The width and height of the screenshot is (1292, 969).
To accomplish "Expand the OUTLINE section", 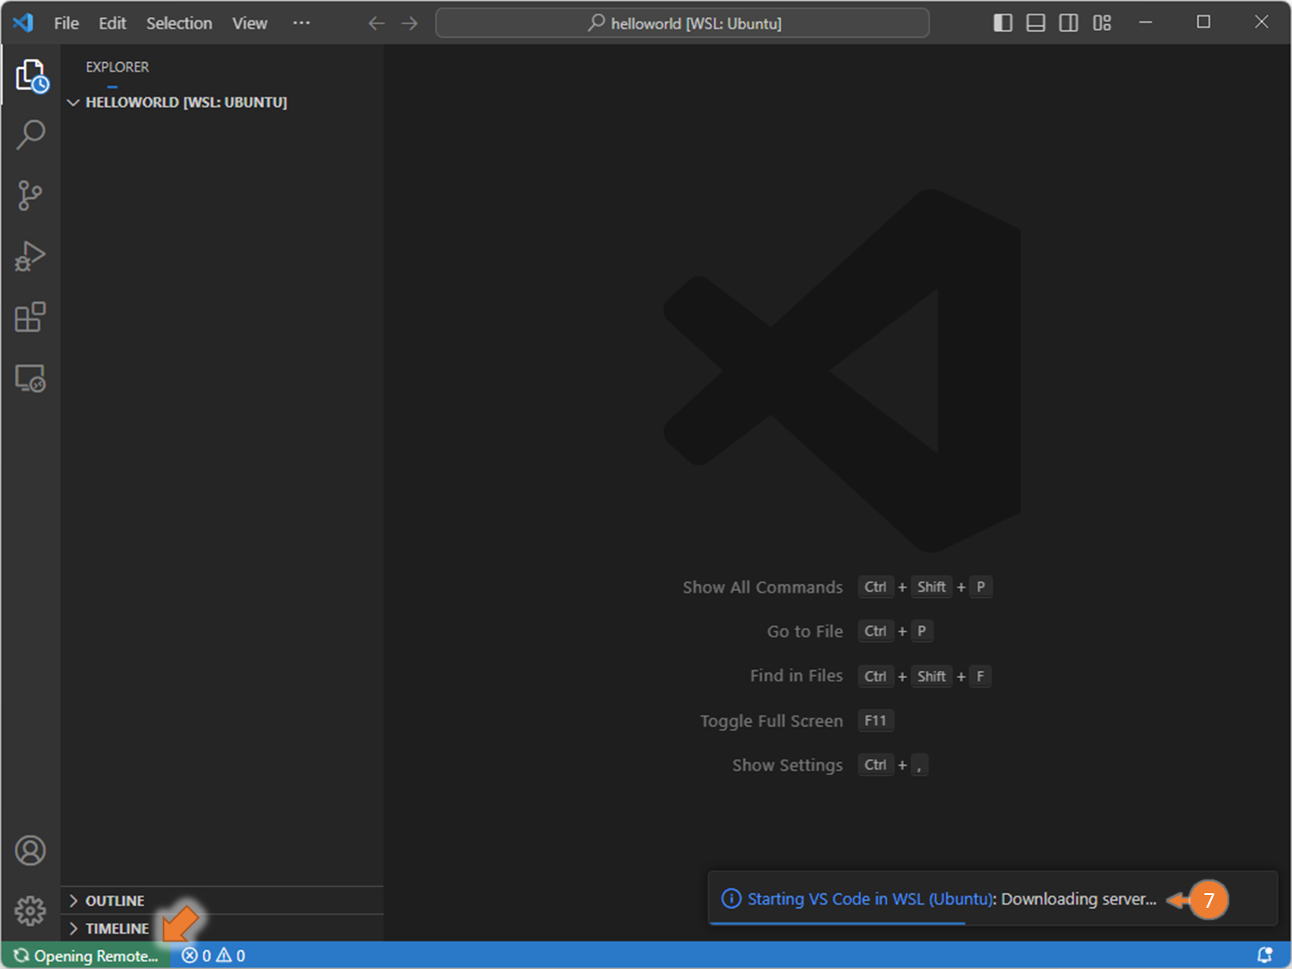I will click(x=222, y=901).
